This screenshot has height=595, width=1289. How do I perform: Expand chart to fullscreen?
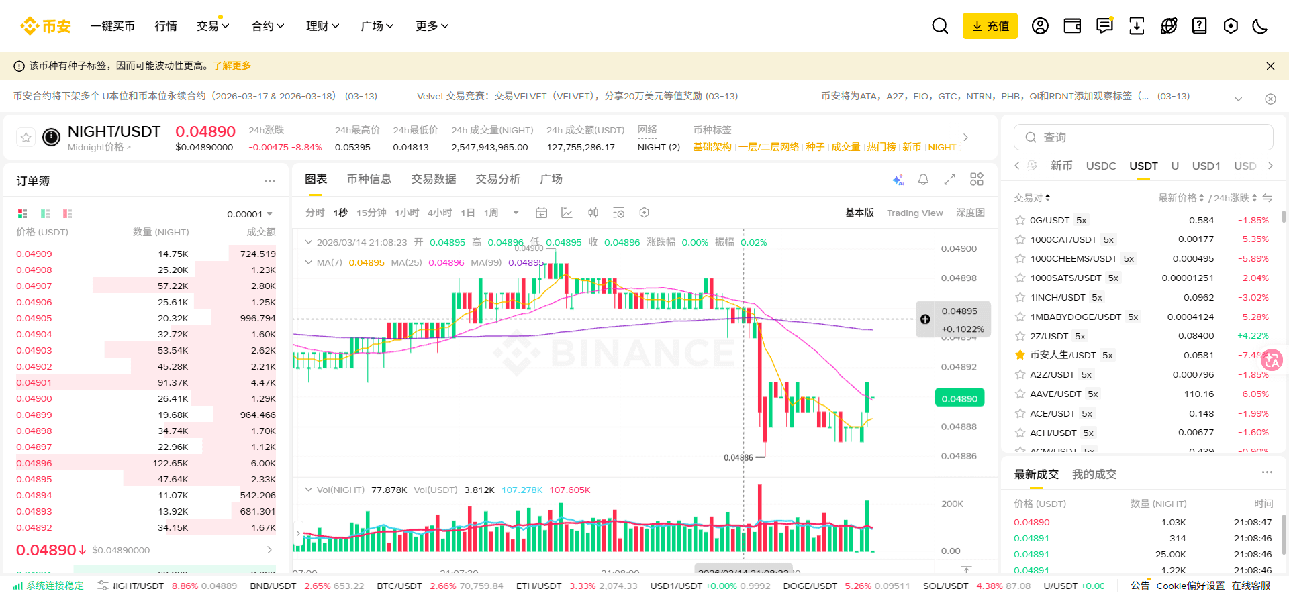[949, 179]
